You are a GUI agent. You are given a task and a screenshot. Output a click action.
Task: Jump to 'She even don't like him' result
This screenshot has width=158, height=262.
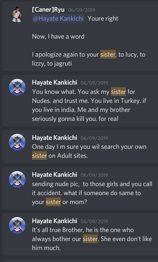[x=80, y=234]
